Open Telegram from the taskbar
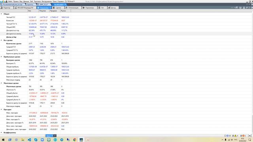Viewport: 253px width, 142px height. [x=62, y=140]
